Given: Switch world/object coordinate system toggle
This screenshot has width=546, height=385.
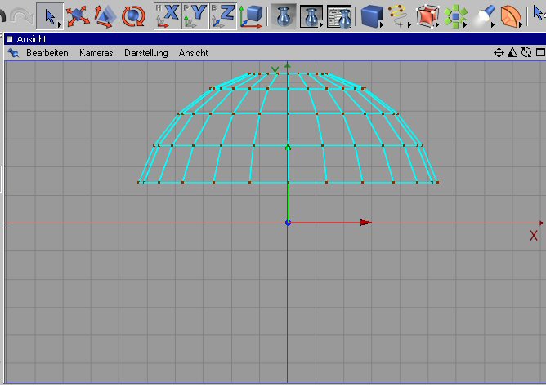Looking at the screenshot, I should tap(251, 15).
